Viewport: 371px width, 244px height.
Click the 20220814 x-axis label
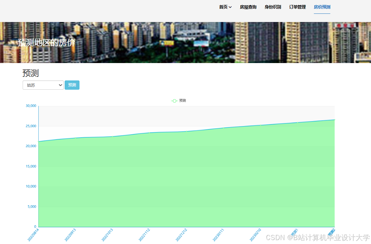[33, 235]
